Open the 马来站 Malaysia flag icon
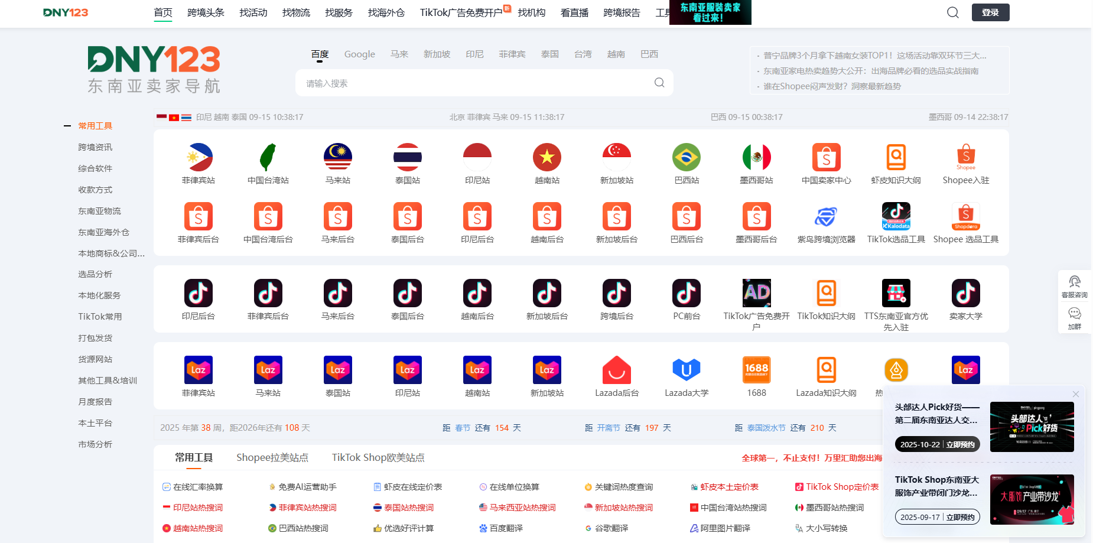The width and height of the screenshot is (1093, 543). coord(338,157)
